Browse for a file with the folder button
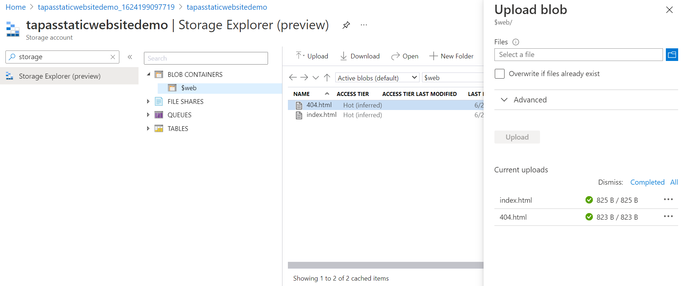 coord(672,55)
